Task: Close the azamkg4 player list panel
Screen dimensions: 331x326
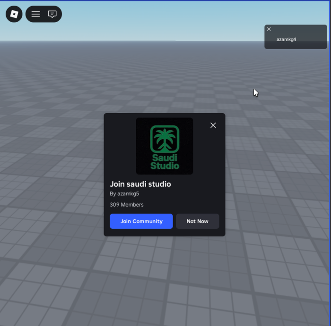Action: pos(269,29)
